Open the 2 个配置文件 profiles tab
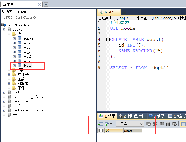186x142 pixels. tap(132, 116)
